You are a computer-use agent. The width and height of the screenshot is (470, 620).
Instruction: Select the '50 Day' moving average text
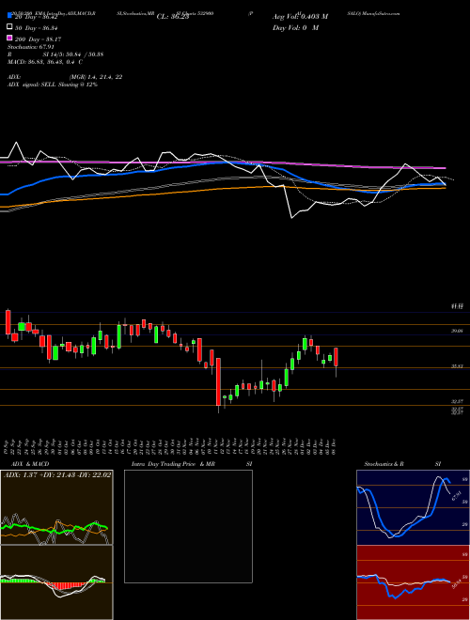[x=37, y=27]
